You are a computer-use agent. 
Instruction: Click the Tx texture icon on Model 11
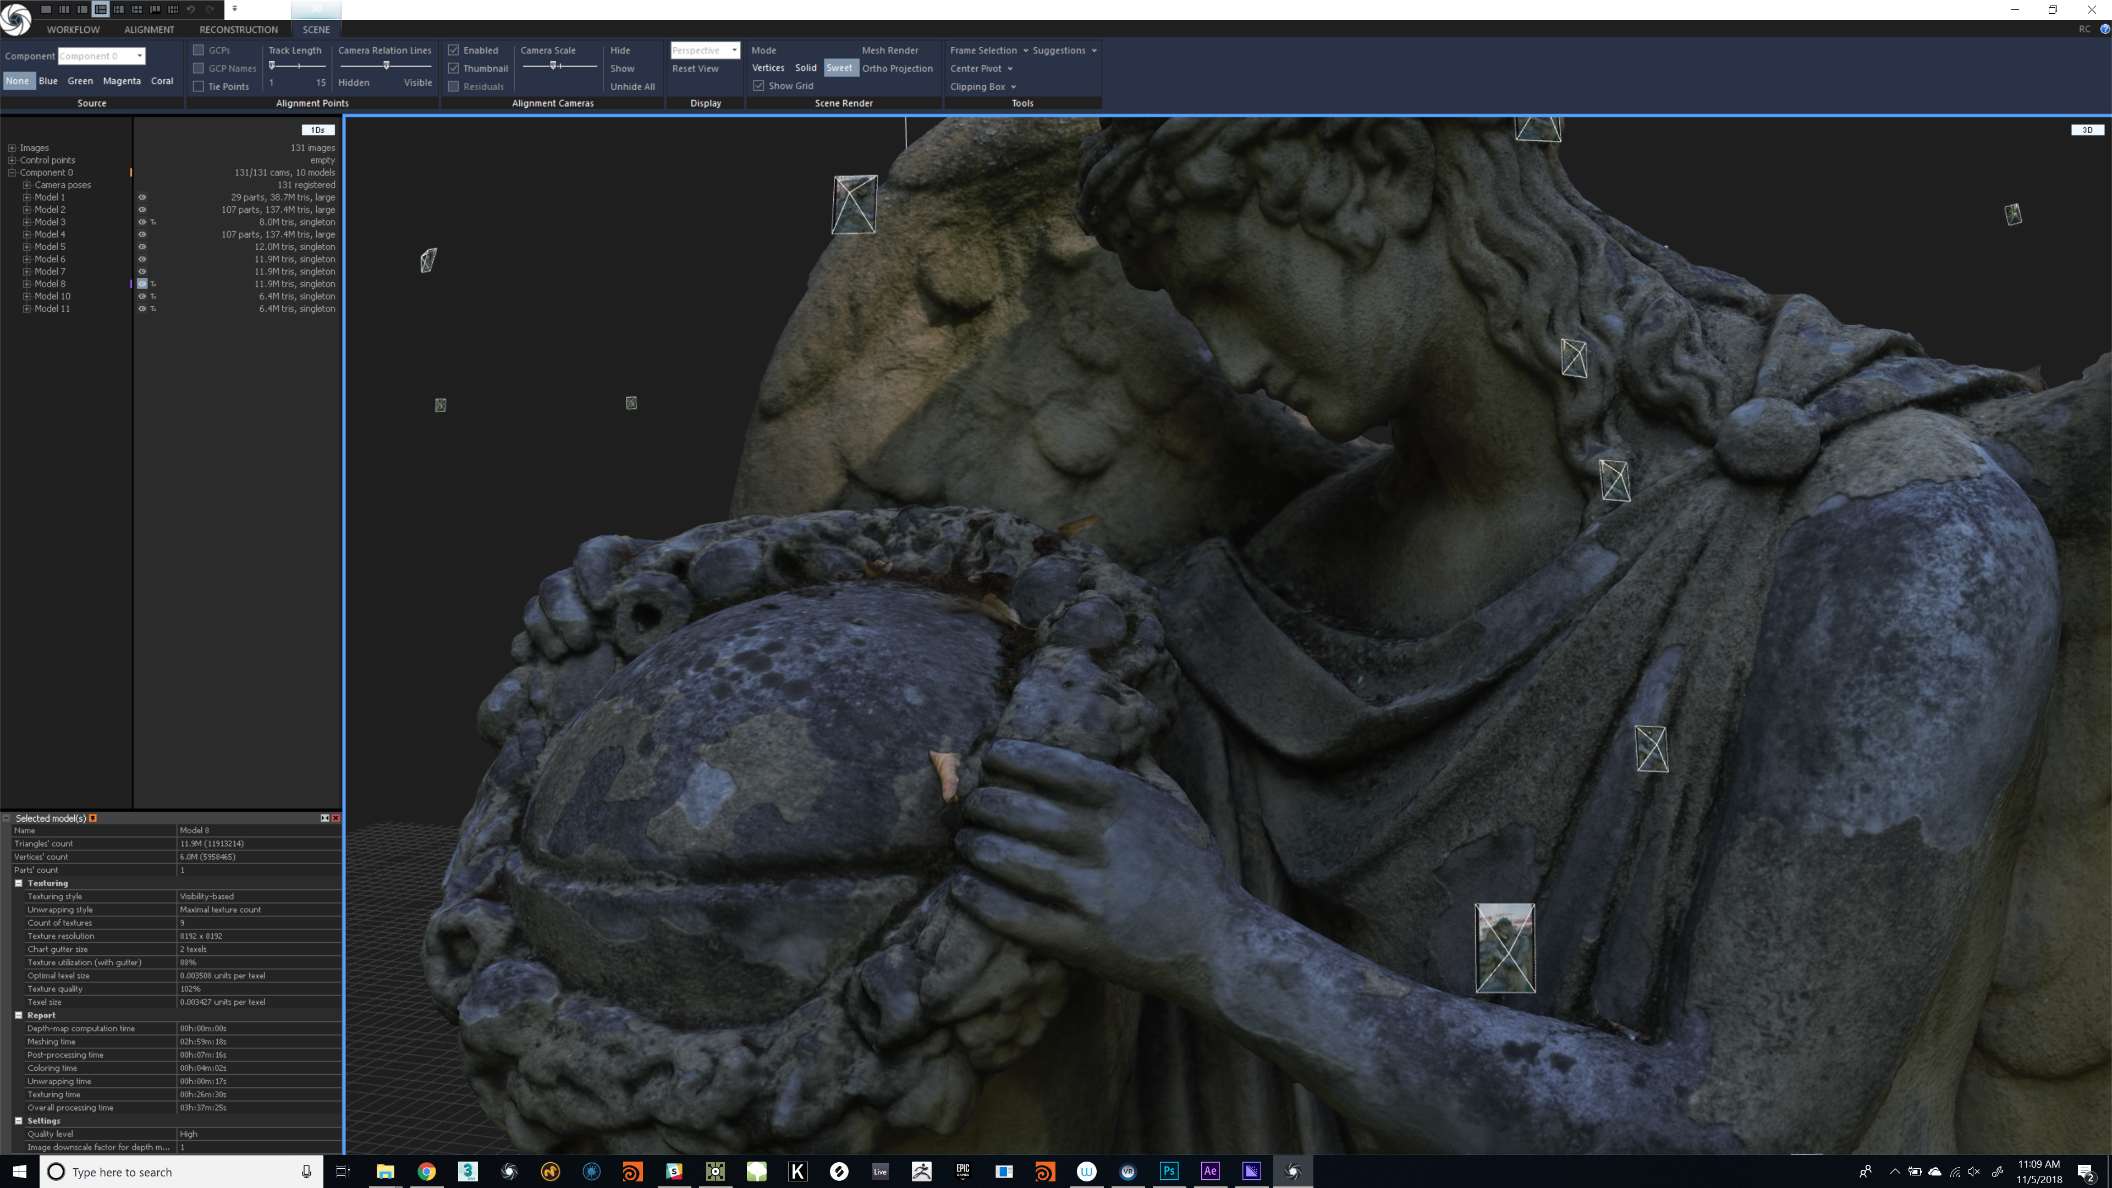[153, 308]
